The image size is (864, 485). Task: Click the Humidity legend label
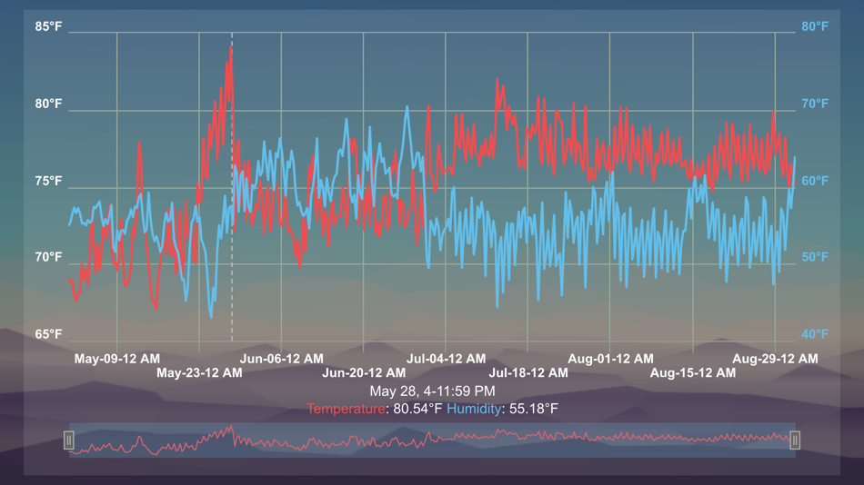[474, 409]
